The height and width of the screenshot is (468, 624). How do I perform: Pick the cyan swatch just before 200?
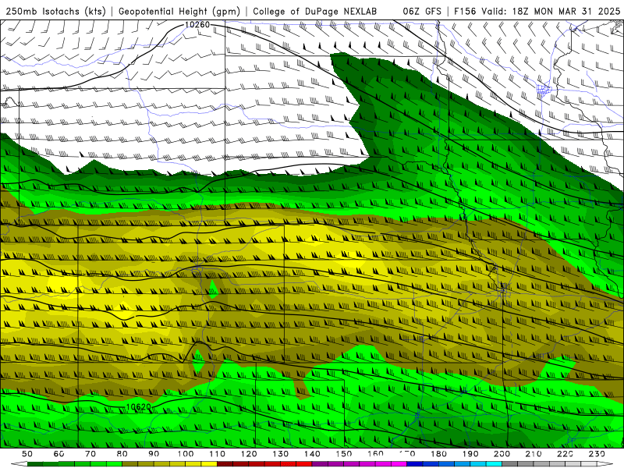pyautogui.click(x=494, y=464)
